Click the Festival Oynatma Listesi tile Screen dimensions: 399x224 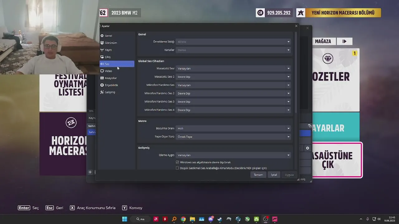[63, 93]
